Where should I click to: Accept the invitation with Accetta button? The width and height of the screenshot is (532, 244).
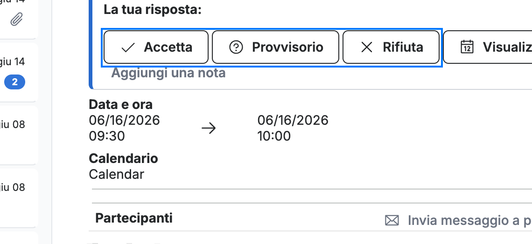point(156,47)
